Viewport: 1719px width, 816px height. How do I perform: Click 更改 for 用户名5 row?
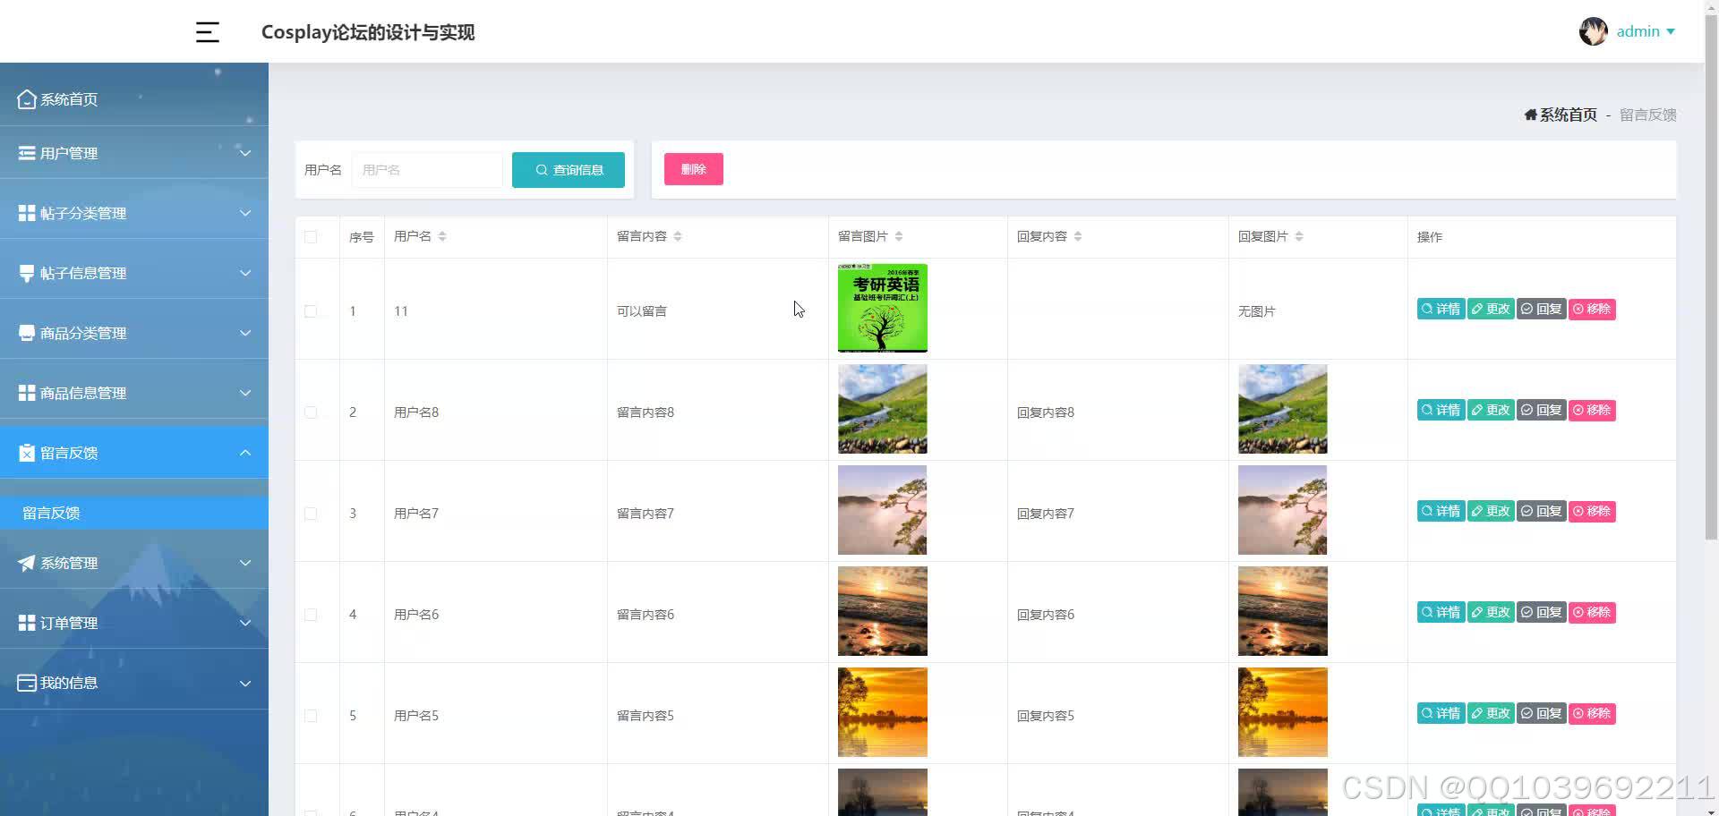1491,714
